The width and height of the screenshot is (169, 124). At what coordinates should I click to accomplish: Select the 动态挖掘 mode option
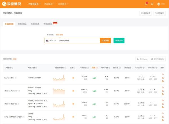[59, 34]
